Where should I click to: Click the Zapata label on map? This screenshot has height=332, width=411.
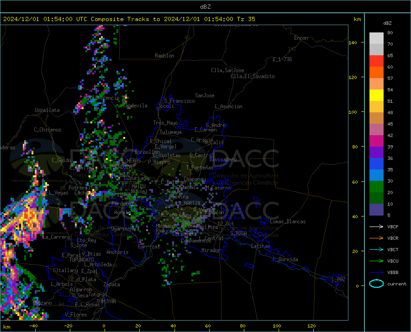(x=112, y=285)
